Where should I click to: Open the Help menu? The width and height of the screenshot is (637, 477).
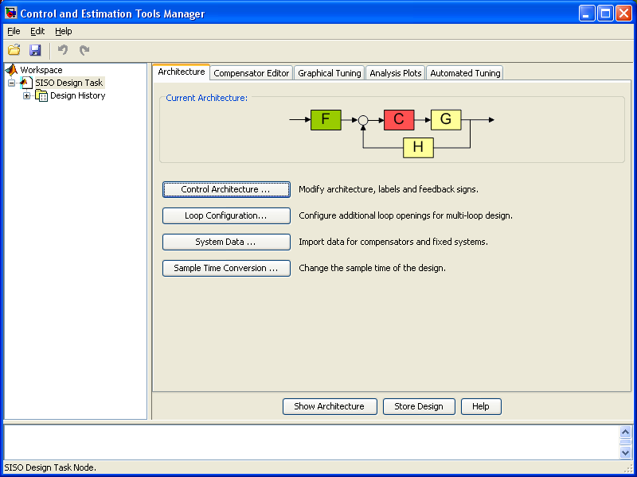coord(64,31)
